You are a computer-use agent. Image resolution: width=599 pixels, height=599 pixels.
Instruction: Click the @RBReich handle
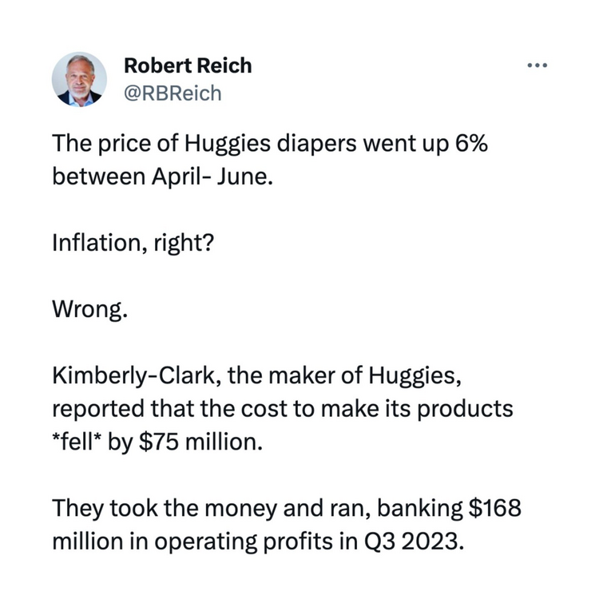point(173,93)
